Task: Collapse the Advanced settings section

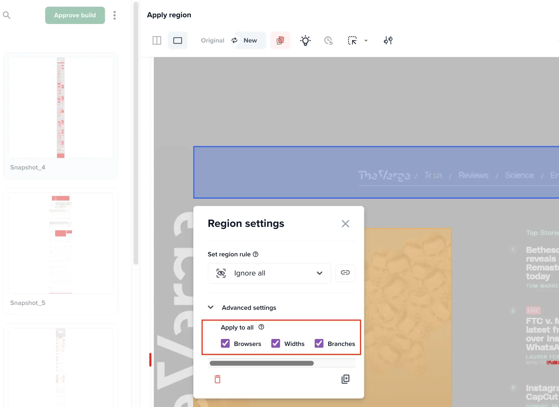Action: click(211, 307)
